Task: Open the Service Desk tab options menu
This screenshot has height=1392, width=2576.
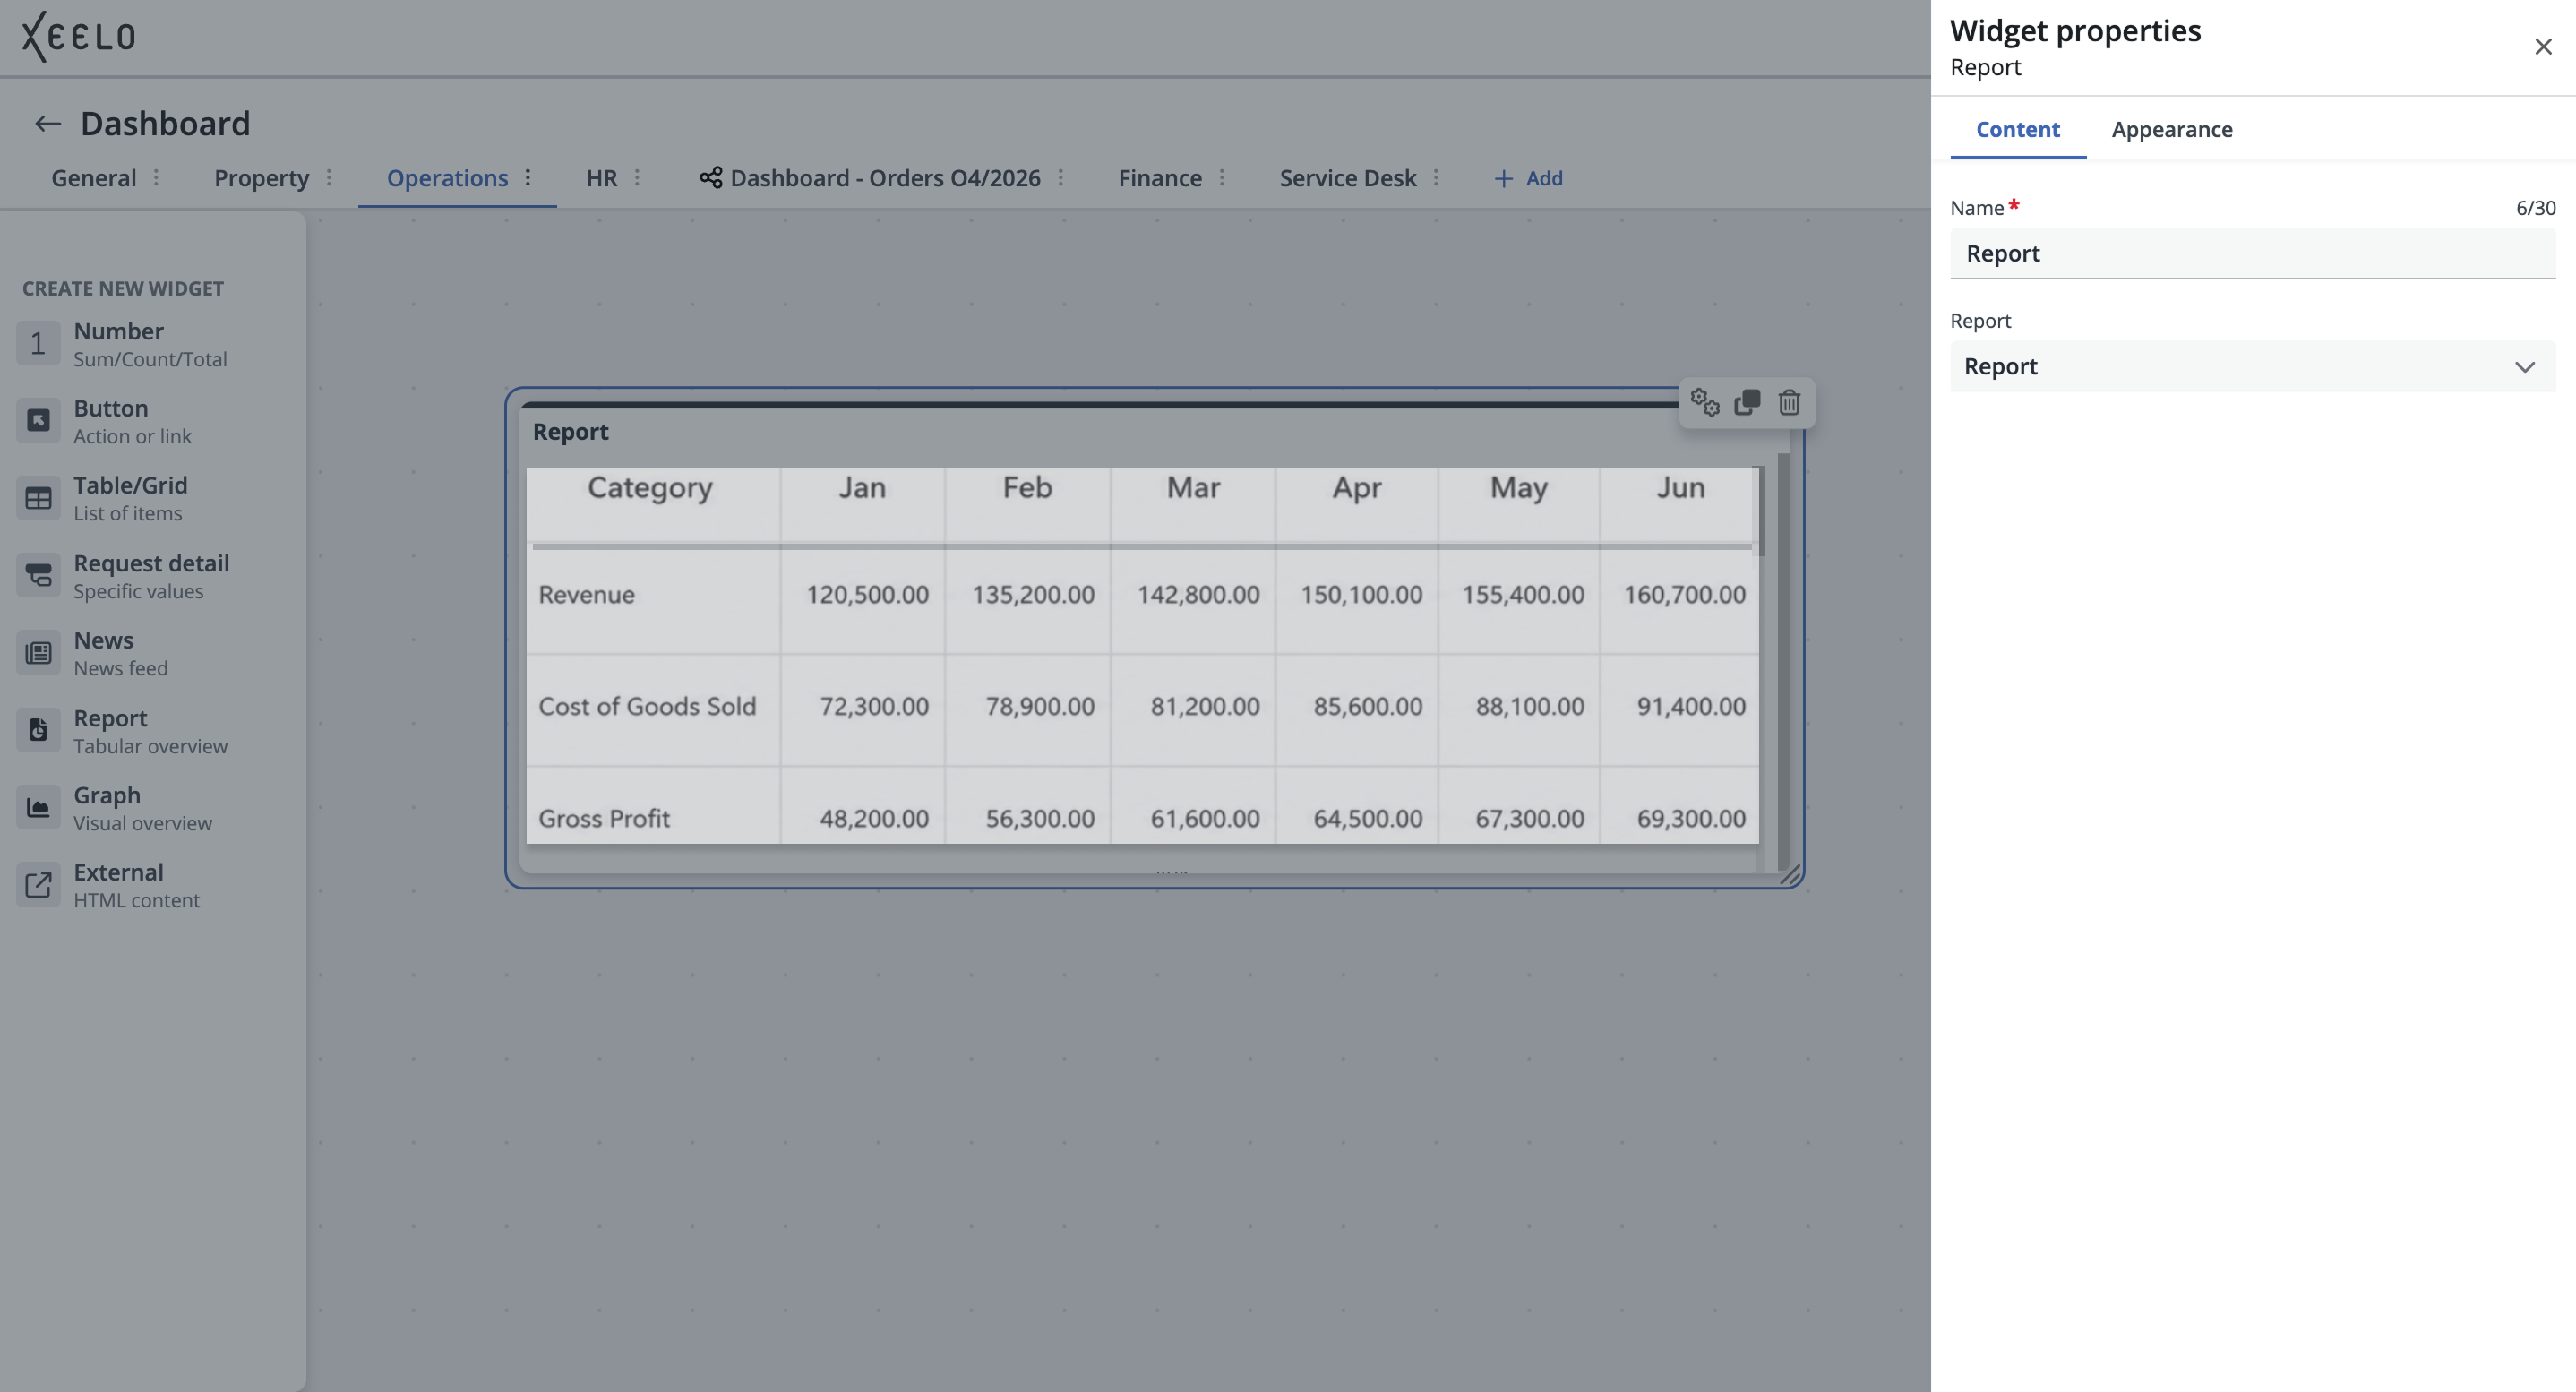Action: 1436,178
